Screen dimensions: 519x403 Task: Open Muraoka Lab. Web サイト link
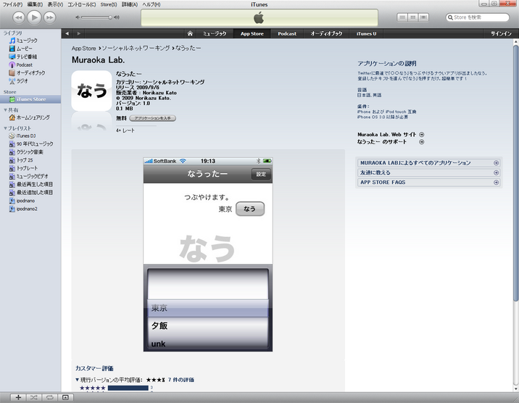391,134
